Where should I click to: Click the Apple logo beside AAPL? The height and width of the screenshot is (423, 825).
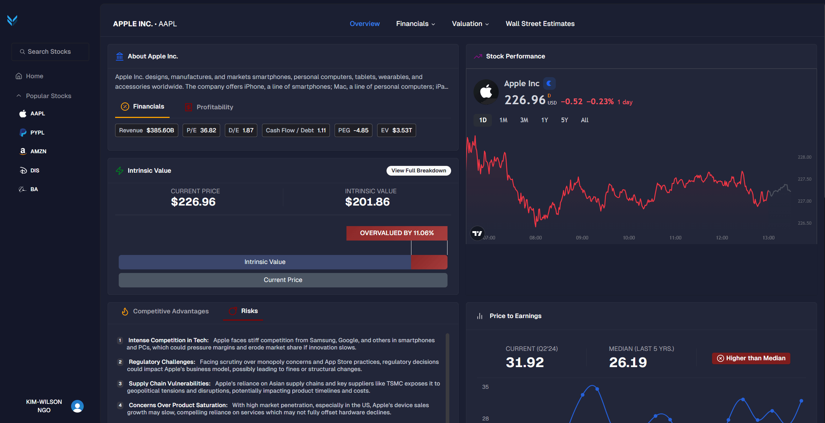(x=23, y=114)
